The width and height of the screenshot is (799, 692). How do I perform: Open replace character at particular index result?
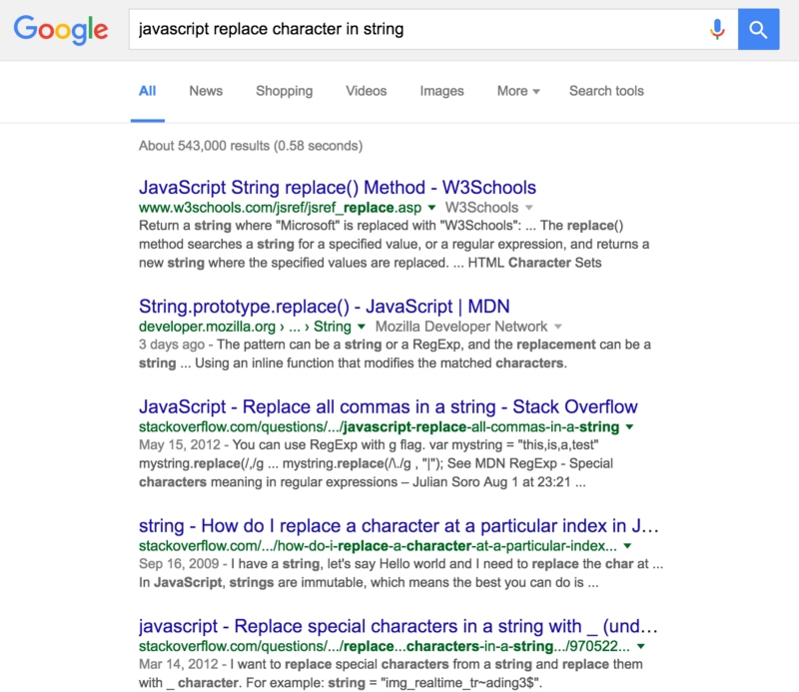[x=399, y=526]
